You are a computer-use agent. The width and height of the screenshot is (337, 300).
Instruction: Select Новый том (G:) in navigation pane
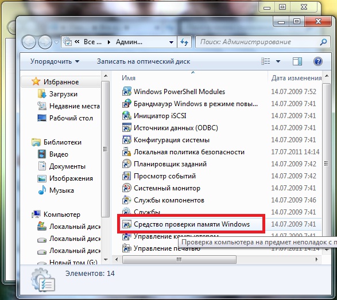pyautogui.click(x=73, y=262)
